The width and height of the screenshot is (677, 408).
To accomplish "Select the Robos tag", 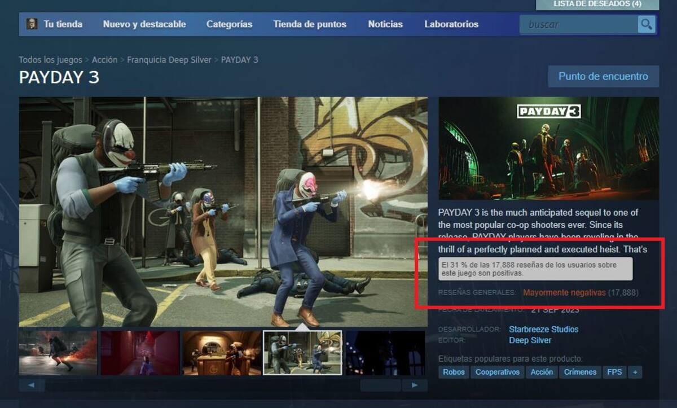I will point(454,372).
